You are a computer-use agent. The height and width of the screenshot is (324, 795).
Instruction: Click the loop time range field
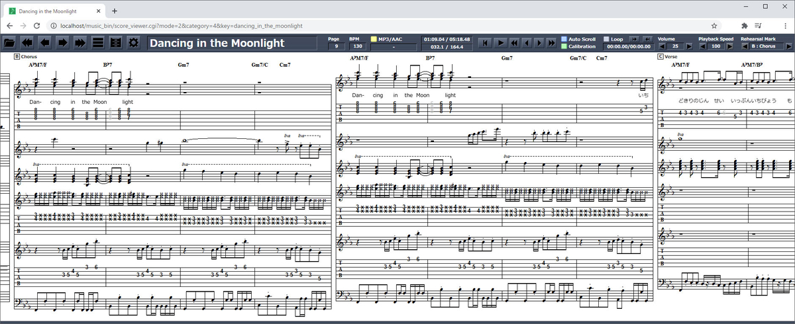tap(628, 47)
